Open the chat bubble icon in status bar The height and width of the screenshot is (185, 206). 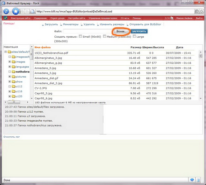[192, 180]
